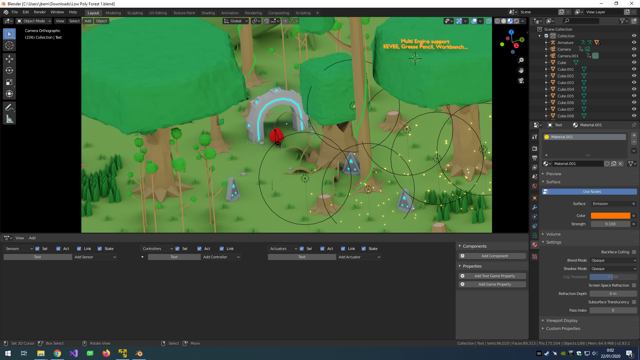Expand the Viewport Display panel
This screenshot has width=640, height=360.
pyautogui.click(x=562, y=320)
